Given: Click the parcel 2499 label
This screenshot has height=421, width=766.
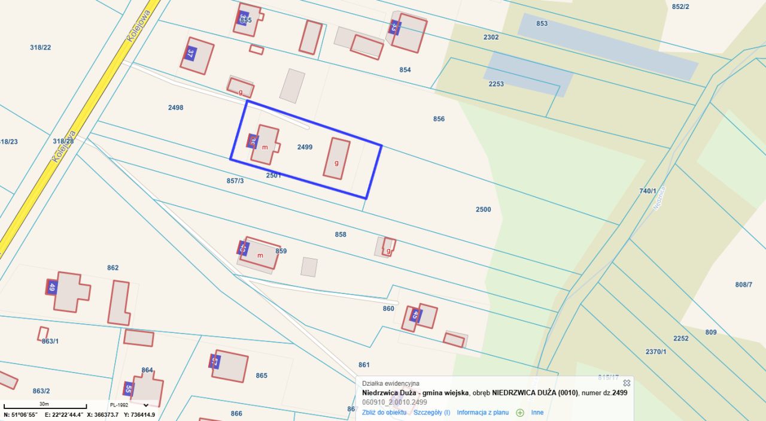Looking at the screenshot, I should tap(305, 147).
